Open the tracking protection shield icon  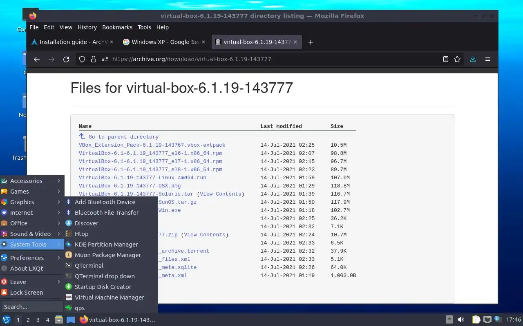click(82, 59)
